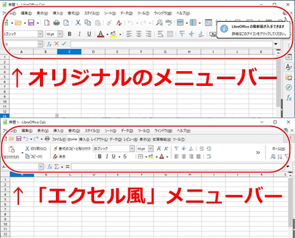Click Grow Font size icon in ribbon
The width and height of the screenshot is (295, 238).
pyautogui.click(x=159, y=148)
